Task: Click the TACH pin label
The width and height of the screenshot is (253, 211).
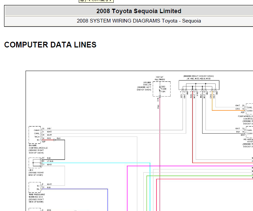Action: [x=37, y=137]
